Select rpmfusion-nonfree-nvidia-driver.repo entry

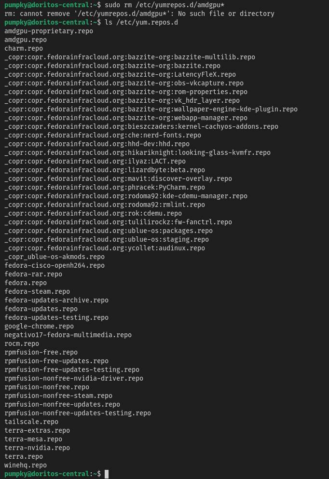point(74,379)
